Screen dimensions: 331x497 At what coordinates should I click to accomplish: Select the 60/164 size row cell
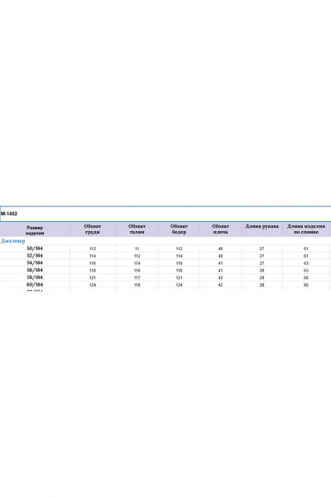point(35,285)
